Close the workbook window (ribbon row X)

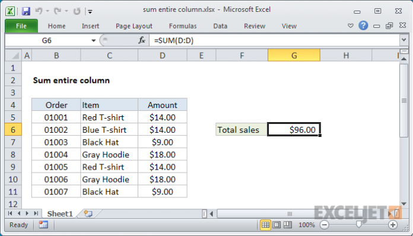[402, 25]
